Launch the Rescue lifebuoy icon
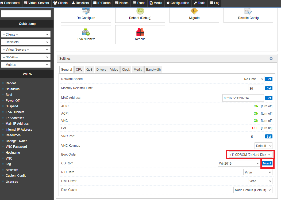Screen dimensions: 281x200 (140, 32)
